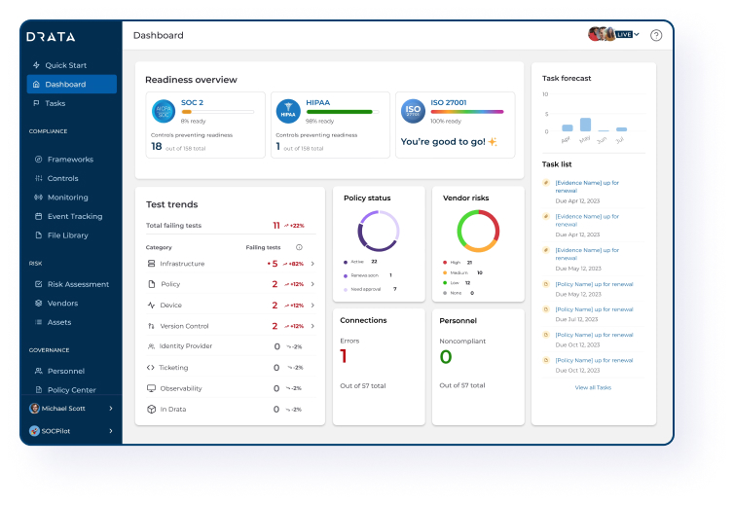
Task: Go to Frameworks in the sidebar
Action: tap(71, 160)
